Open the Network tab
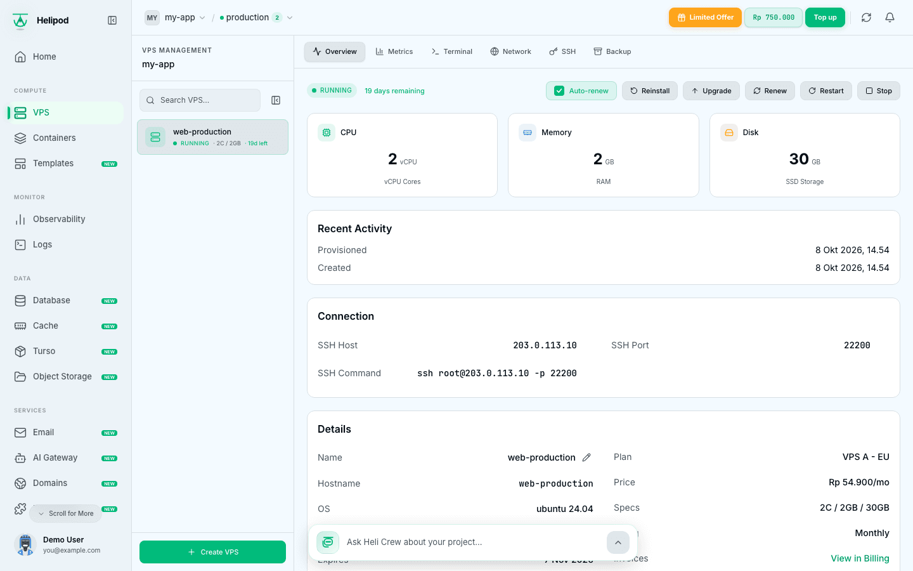This screenshot has width=913, height=571. coord(511,51)
